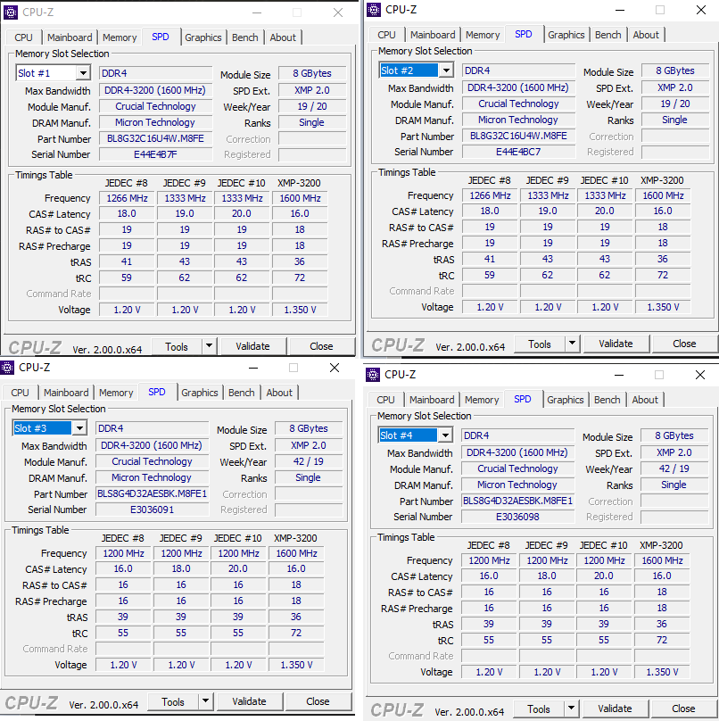This screenshot has width=719, height=721.
Task: Click the CPU-Z app icon in Slot #4 window
Action: [x=373, y=375]
